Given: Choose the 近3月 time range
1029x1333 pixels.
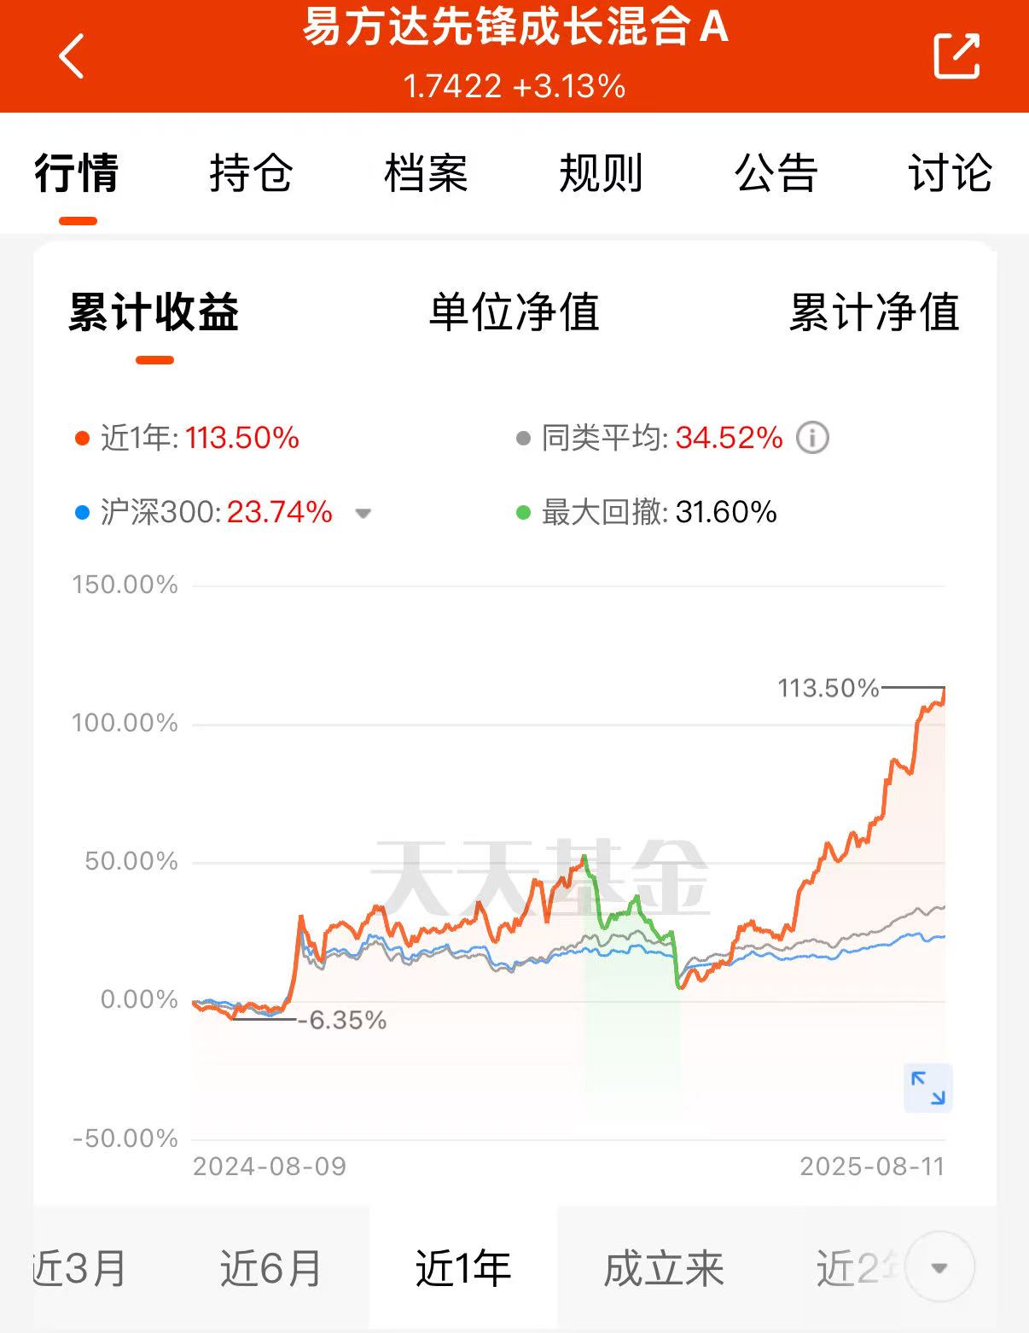Looking at the screenshot, I should pyautogui.click(x=79, y=1268).
